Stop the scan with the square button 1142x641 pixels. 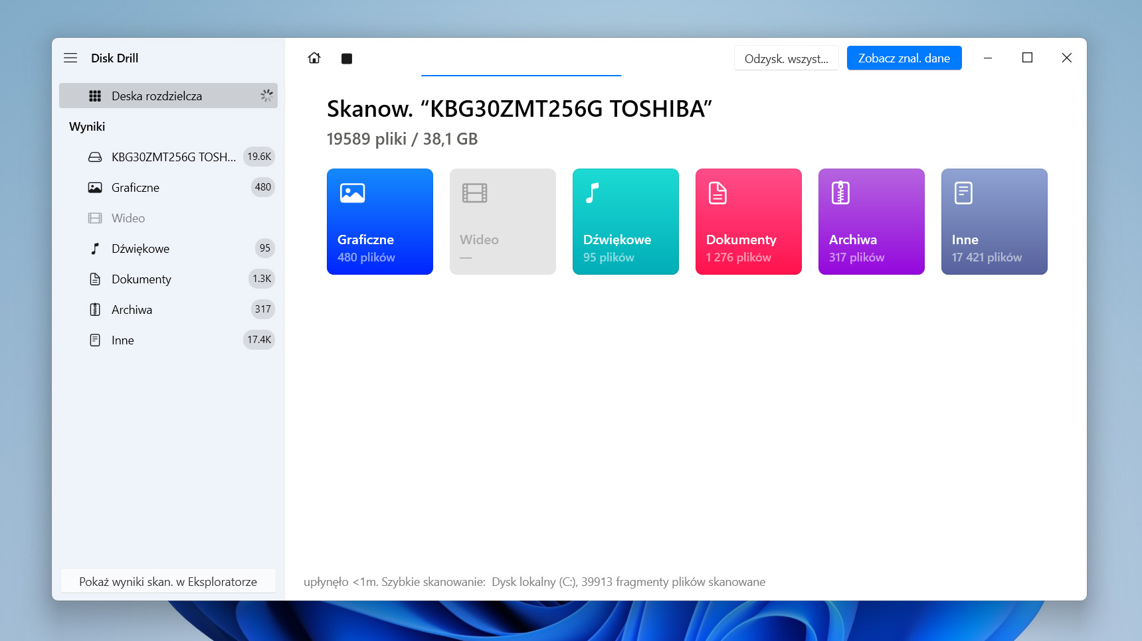pyautogui.click(x=347, y=58)
